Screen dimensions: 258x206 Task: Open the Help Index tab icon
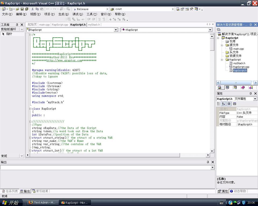(251, 87)
